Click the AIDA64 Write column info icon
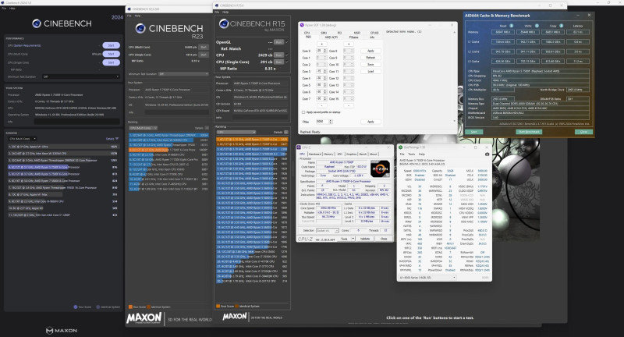Viewport: 624px width, 337px height. point(537,26)
